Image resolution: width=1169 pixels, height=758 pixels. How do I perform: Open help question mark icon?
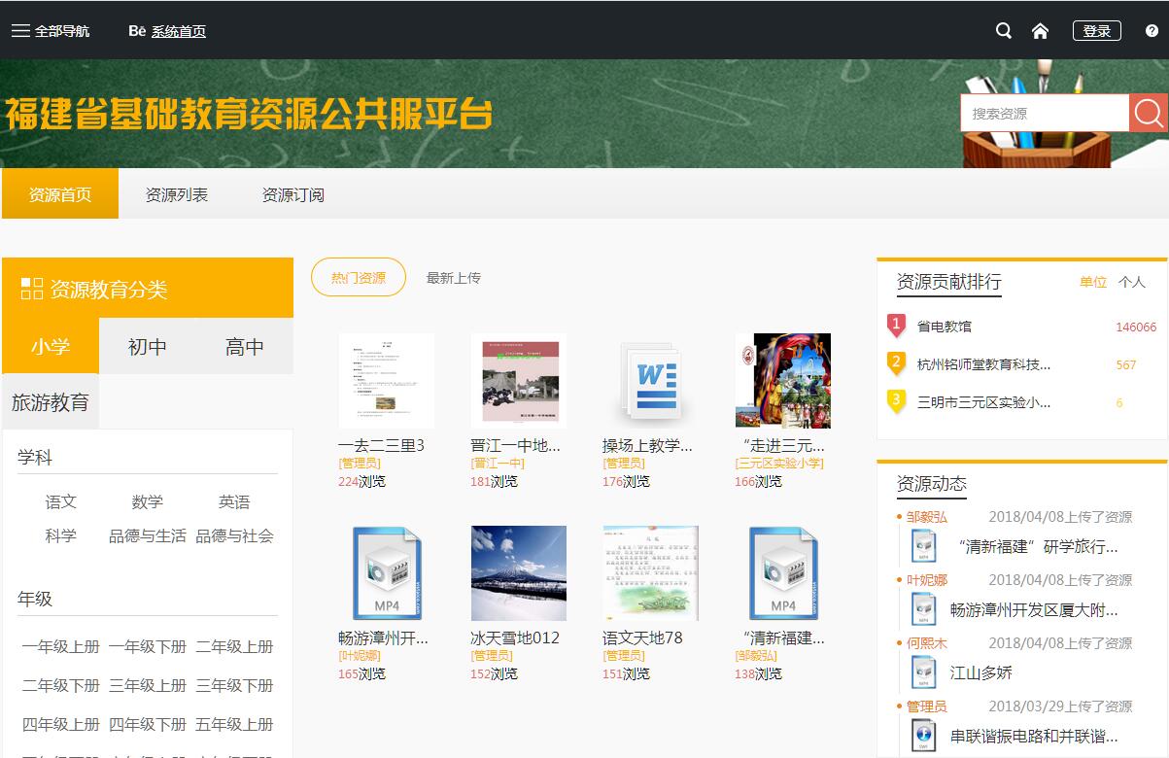(x=1152, y=31)
